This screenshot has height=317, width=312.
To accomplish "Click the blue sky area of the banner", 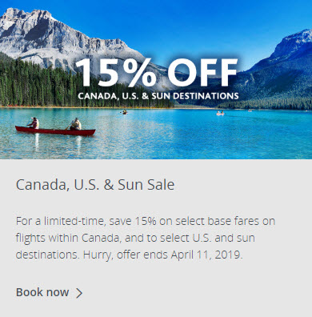I will point(186,24).
